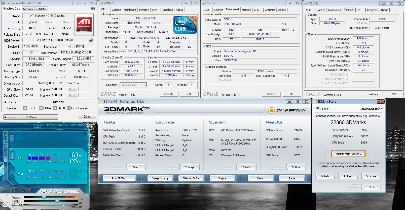Click the DRAM Frequency 900.6 MHz value

[363, 39]
